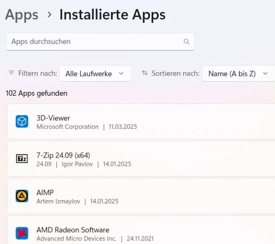The image size is (275, 244).
Task: Open the Name (A bis Z) sort dropdown
Action: coord(239,73)
